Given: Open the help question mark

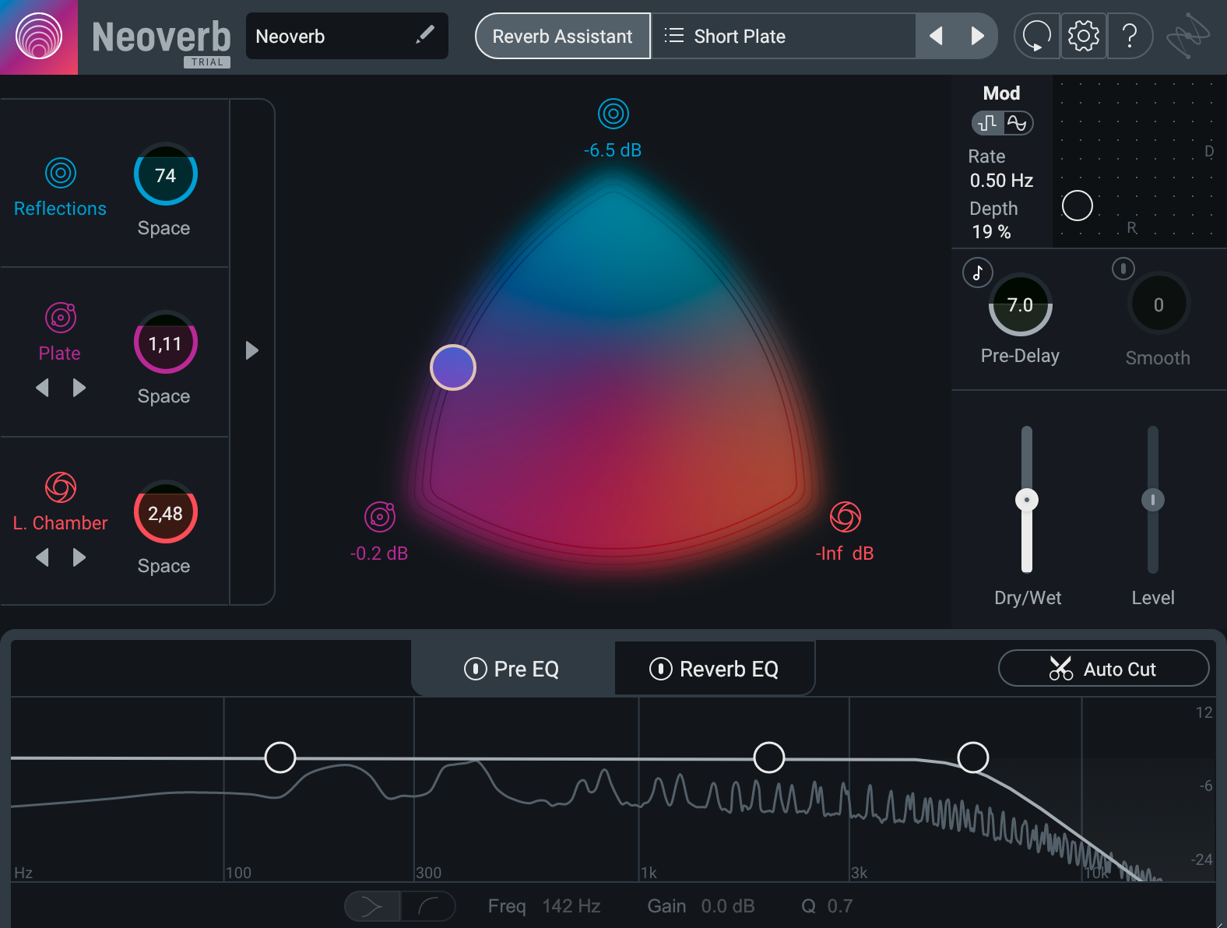Looking at the screenshot, I should 1130,36.
